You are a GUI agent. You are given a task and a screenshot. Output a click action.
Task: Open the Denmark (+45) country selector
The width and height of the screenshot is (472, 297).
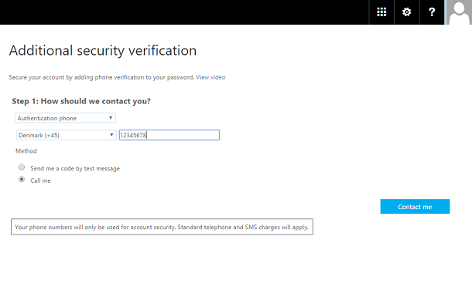67,135
